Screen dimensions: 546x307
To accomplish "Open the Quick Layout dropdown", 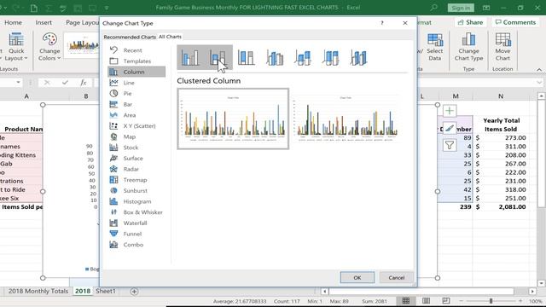I will coord(15,47).
